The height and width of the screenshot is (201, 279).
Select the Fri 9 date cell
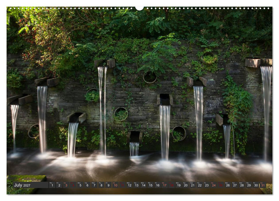[108, 185]
